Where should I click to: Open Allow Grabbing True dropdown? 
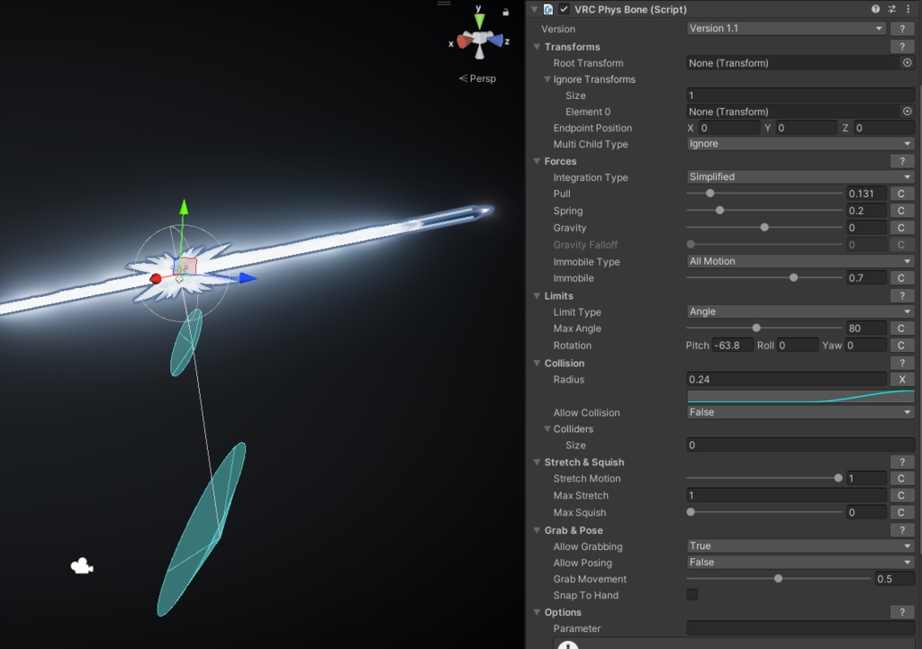[800, 546]
